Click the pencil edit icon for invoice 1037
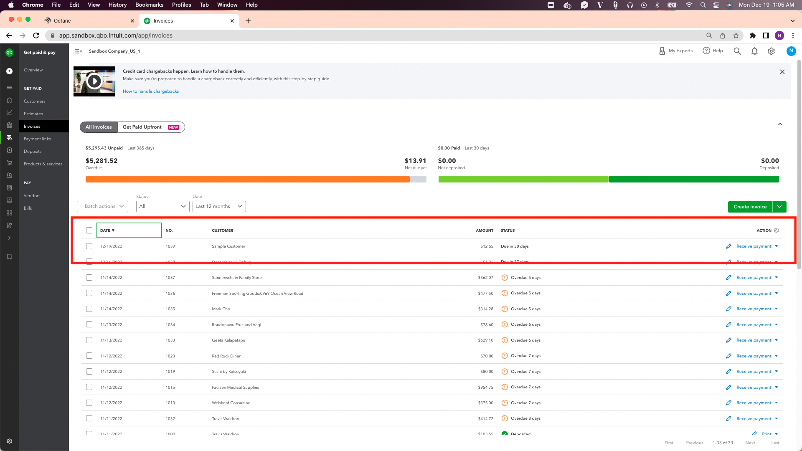The height and width of the screenshot is (451, 802). pyautogui.click(x=728, y=278)
